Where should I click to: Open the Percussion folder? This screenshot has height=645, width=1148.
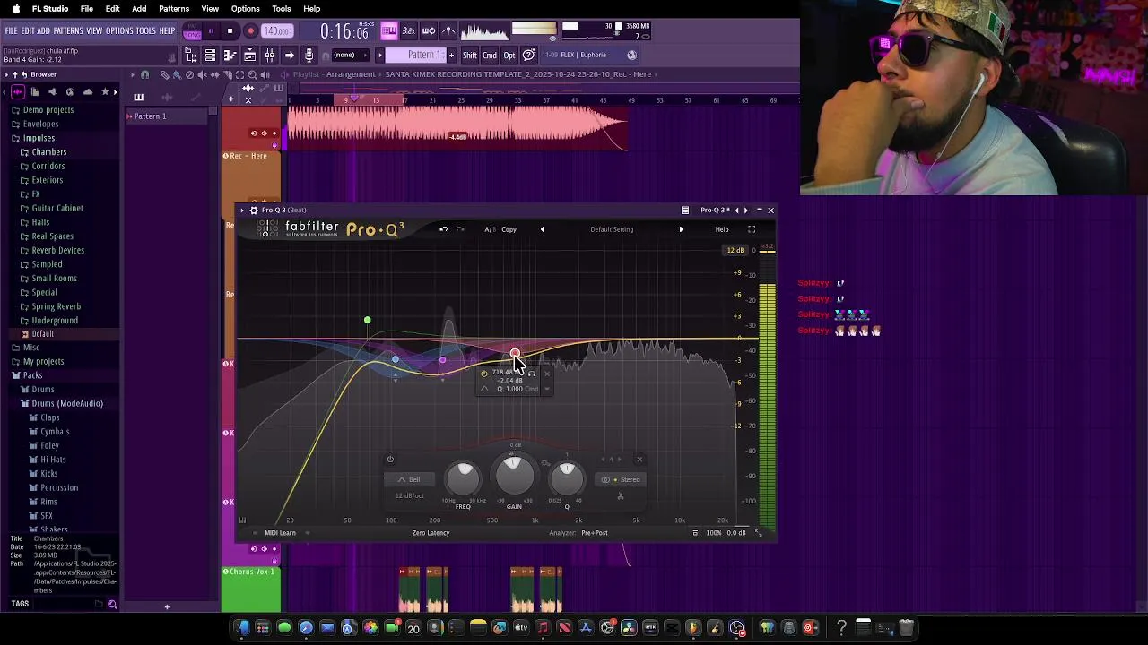pyautogui.click(x=59, y=487)
